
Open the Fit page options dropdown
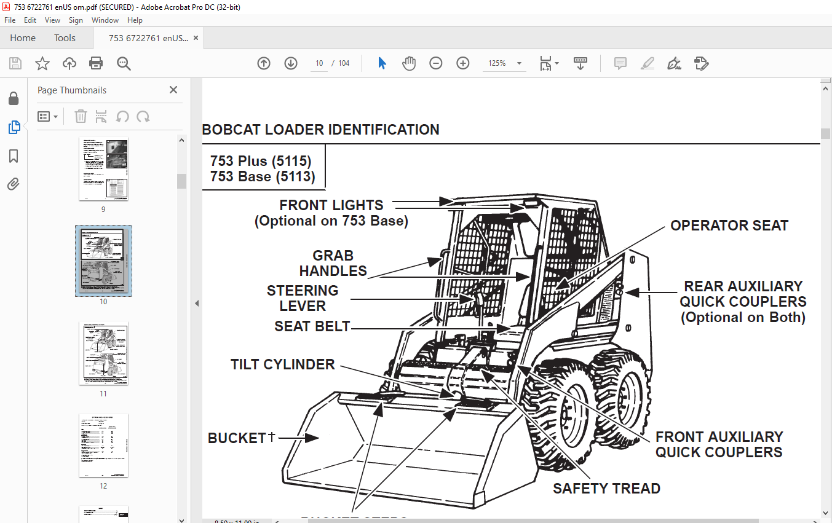[549, 63]
